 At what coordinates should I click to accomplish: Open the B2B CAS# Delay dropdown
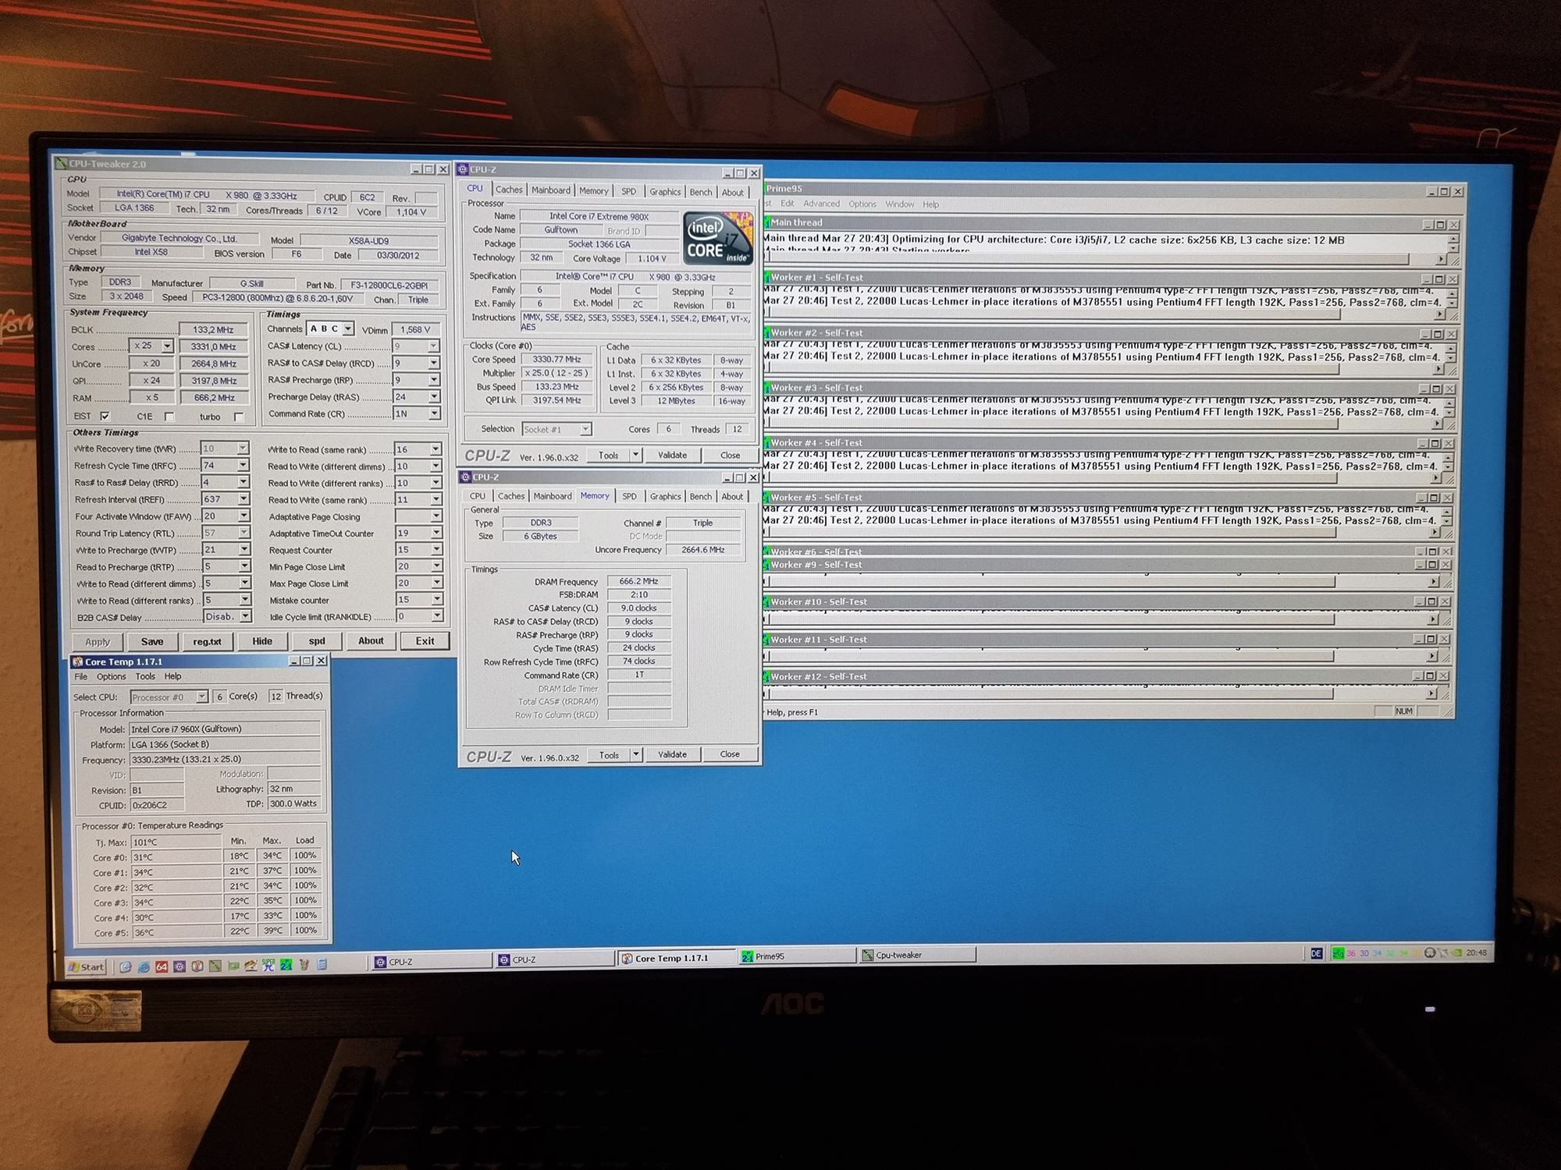245,616
